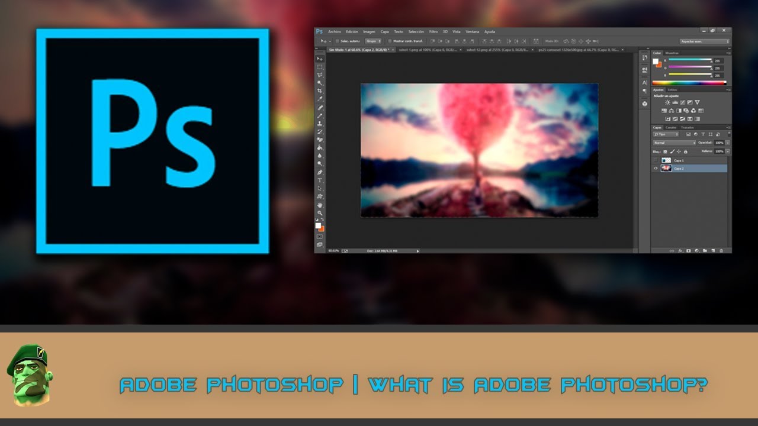Select the Blur tool droplet icon
Image resolution: width=758 pixels, height=426 pixels.
tap(320, 156)
